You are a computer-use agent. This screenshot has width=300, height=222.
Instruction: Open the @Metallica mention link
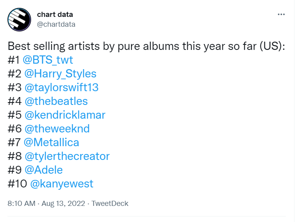click(51, 142)
